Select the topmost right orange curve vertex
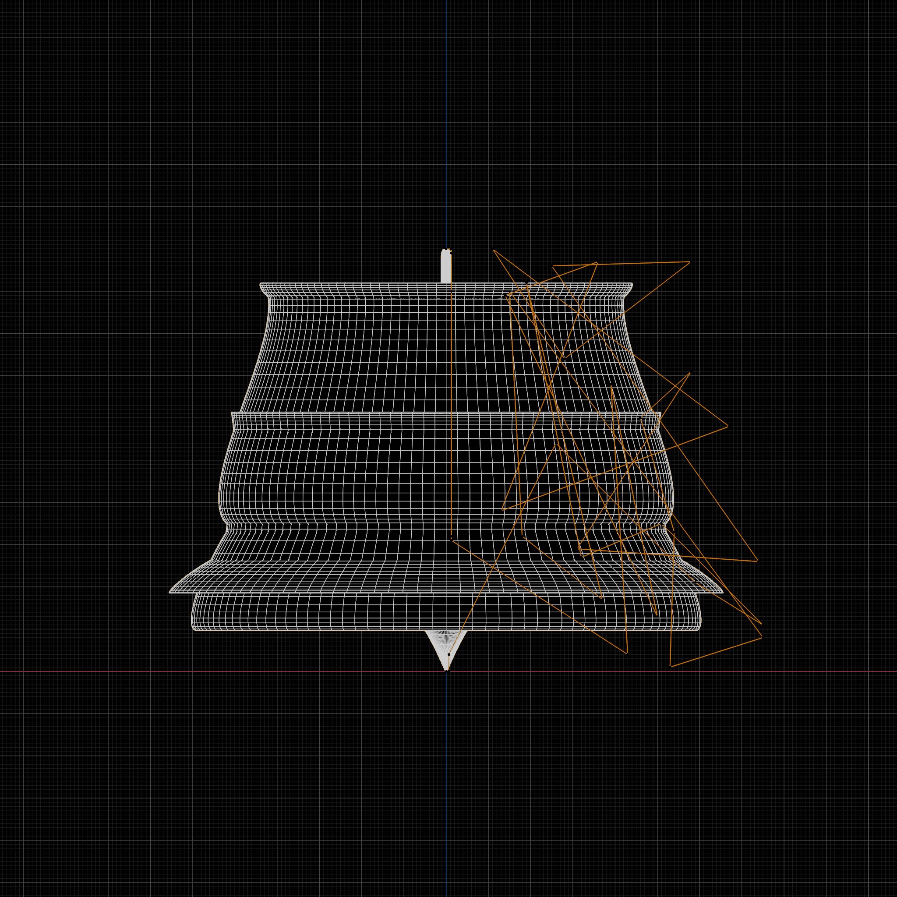This screenshot has width=897, height=897. point(689,262)
